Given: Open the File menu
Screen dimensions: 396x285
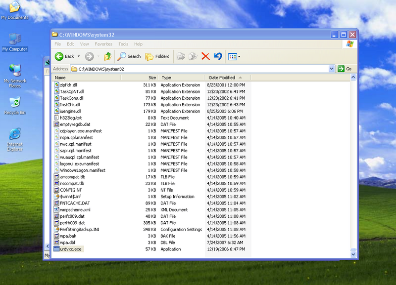Looking at the screenshot, I should pos(57,44).
